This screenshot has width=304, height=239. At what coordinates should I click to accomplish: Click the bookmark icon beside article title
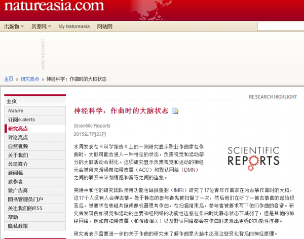click(x=175, y=111)
